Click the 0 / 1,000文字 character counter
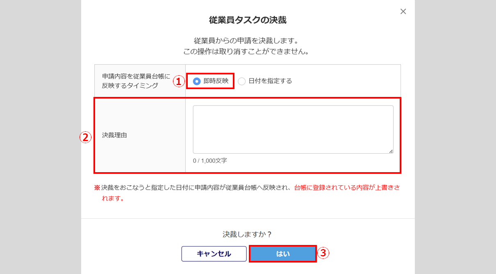496x274 pixels. point(210,161)
